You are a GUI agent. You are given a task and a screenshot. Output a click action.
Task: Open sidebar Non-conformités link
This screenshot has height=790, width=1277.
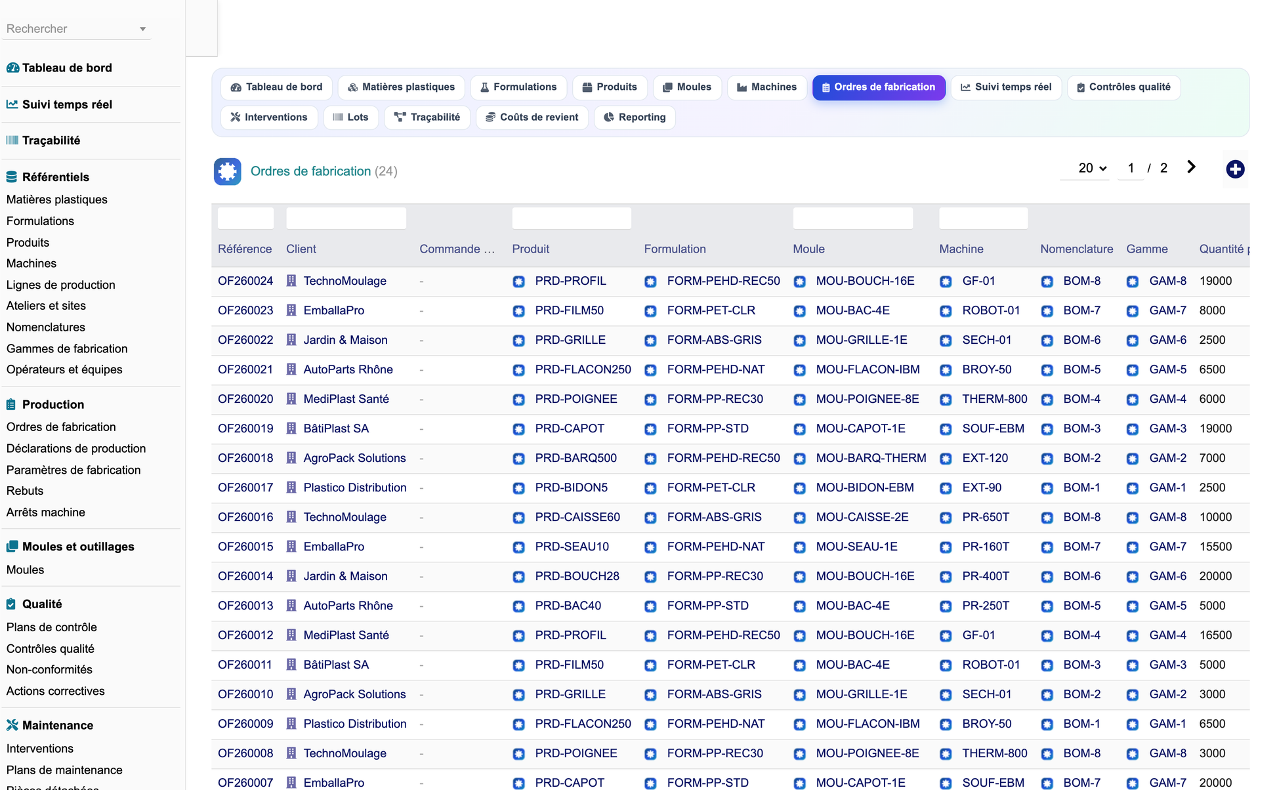(49, 669)
